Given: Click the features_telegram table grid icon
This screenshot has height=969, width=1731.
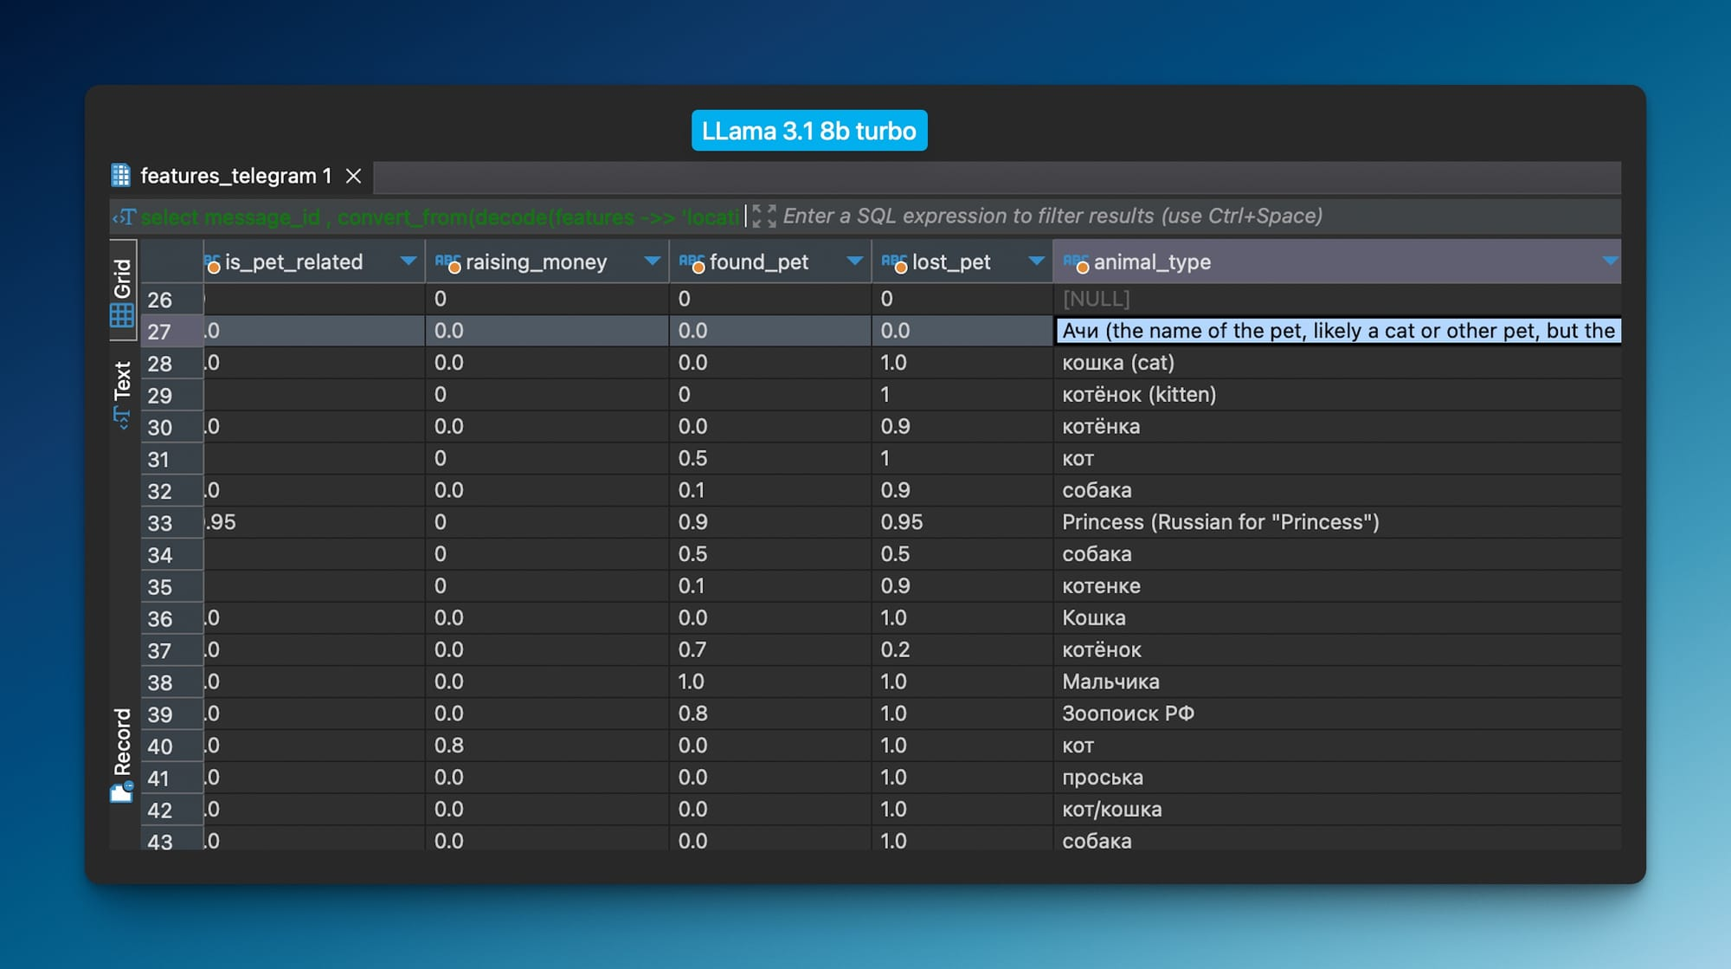Looking at the screenshot, I should pyautogui.click(x=120, y=176).
